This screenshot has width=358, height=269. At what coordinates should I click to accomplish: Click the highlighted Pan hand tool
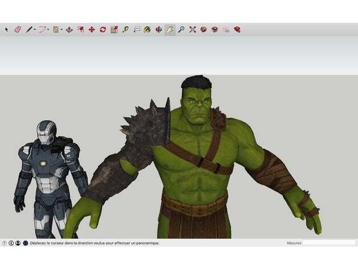click(170, 30)
